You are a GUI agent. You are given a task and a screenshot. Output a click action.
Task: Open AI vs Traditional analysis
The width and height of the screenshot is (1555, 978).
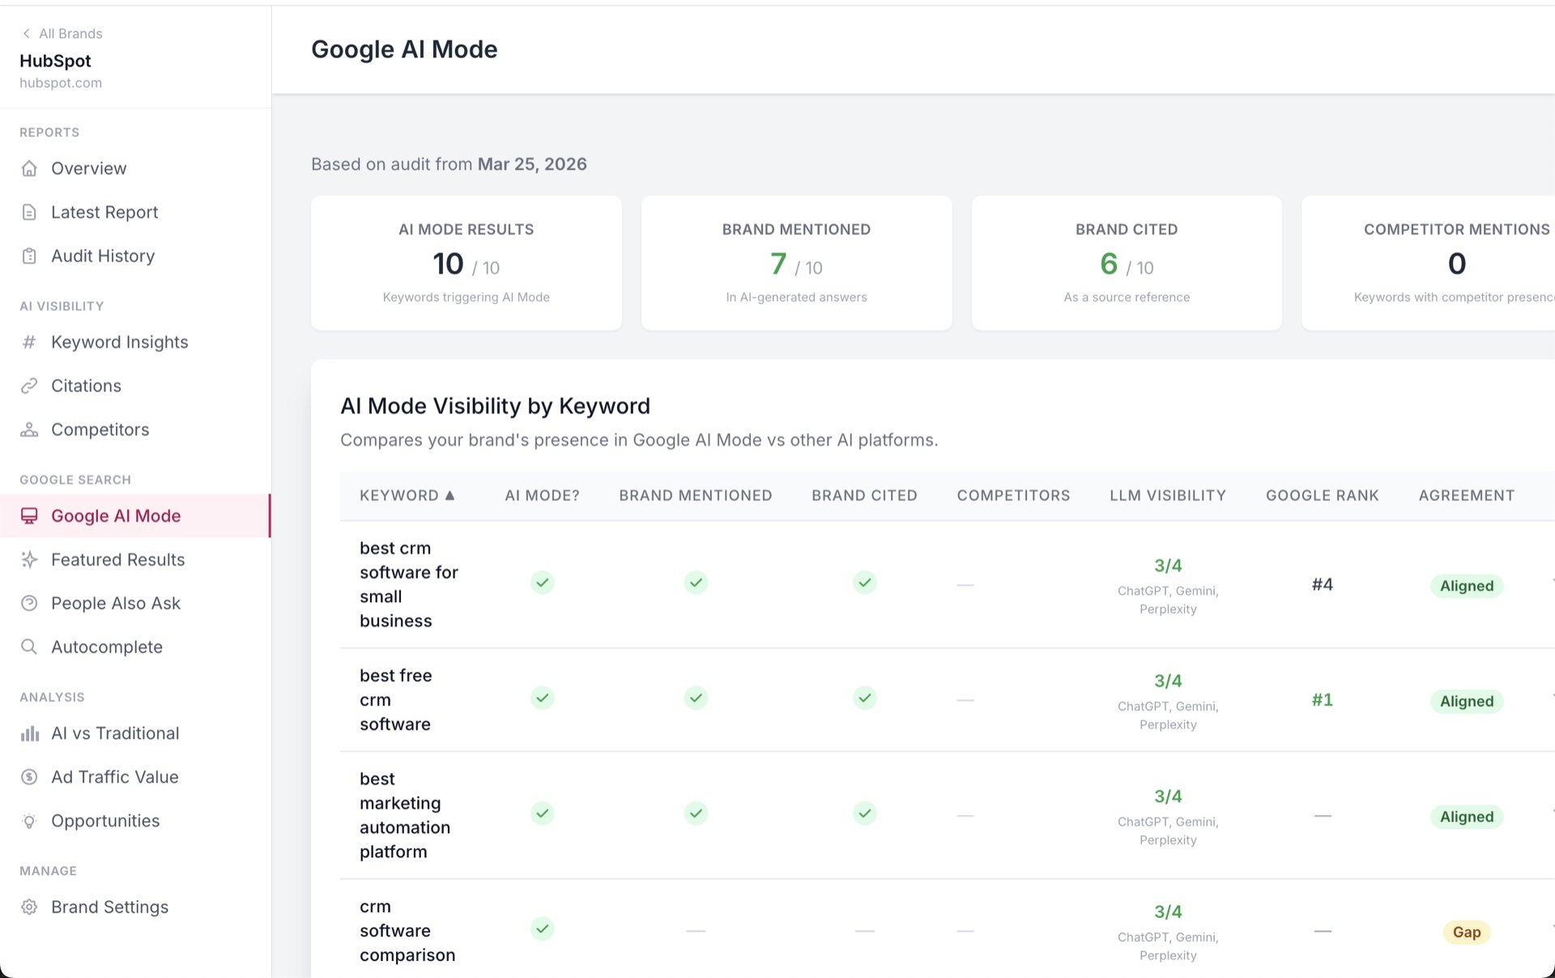tap(135, 733)
